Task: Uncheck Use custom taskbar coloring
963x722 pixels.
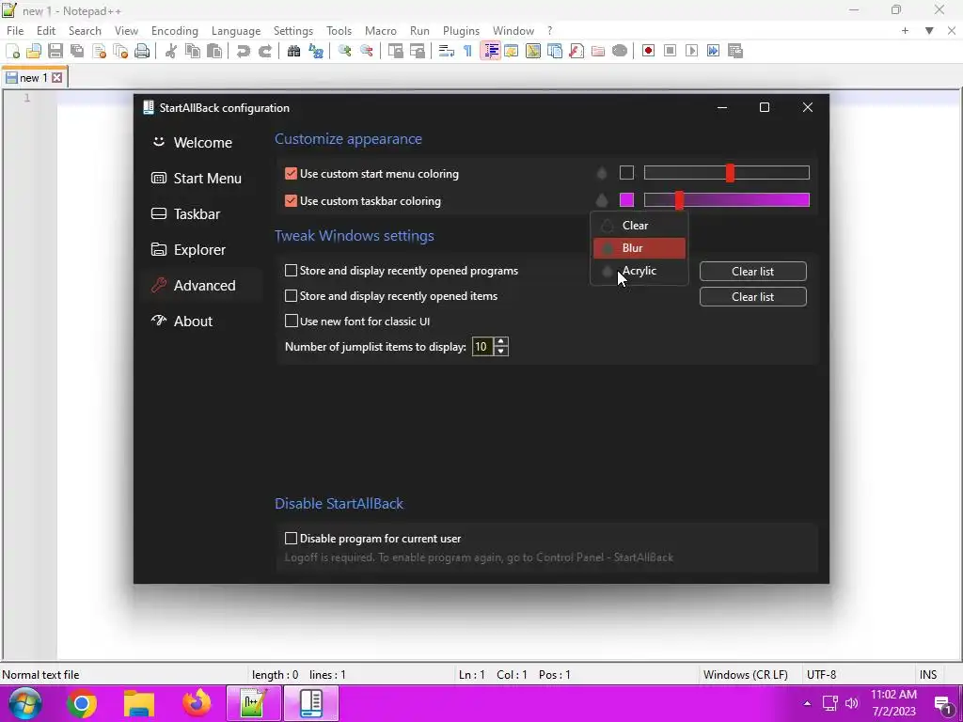Action: pyautogui.click(x=292, y=201)
